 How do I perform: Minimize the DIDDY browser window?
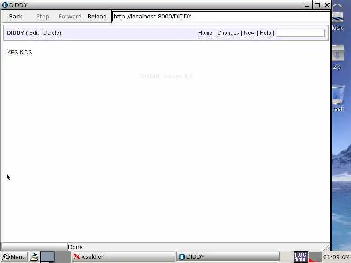pos(307,5)
